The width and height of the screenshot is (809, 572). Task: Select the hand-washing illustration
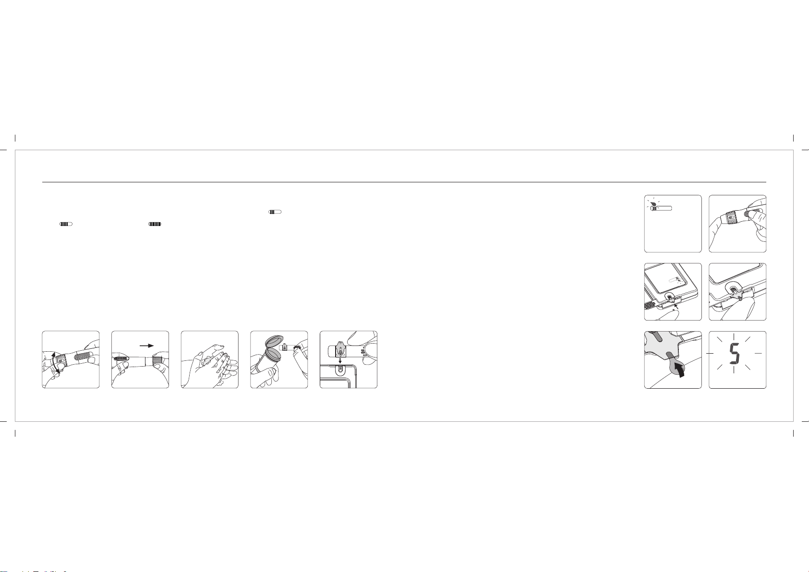209,359
